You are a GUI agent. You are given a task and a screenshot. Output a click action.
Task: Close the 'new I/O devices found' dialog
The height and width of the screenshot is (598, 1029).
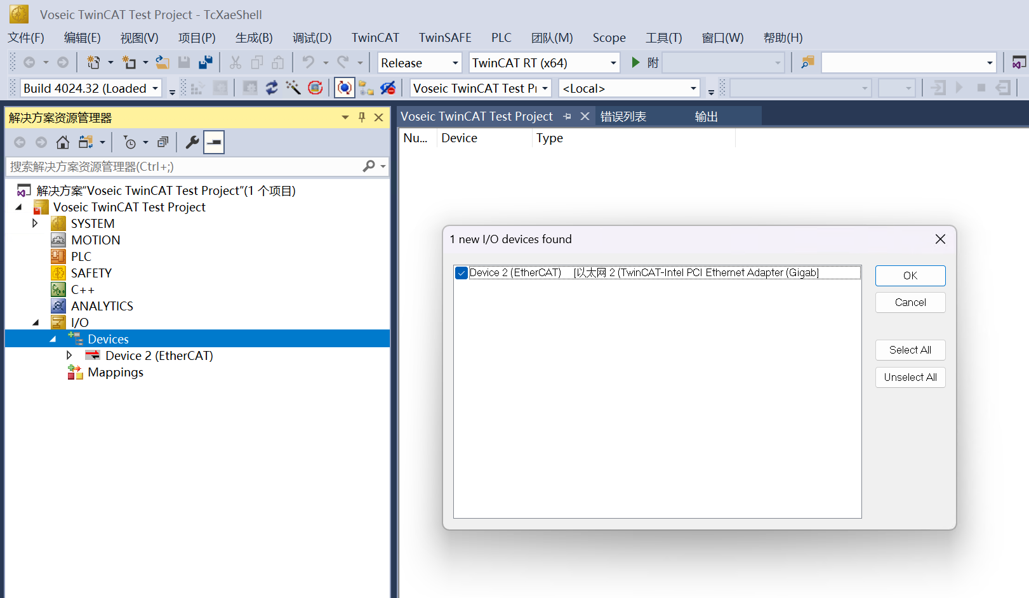(940, 239)
